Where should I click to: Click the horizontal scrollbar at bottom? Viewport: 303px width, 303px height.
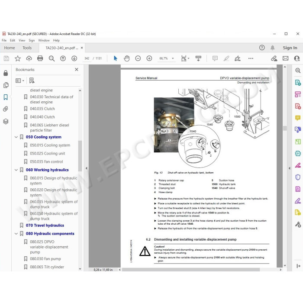coord(190,270)
